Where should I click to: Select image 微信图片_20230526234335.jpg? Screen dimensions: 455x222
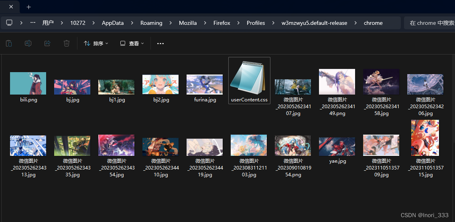[72, 146]
